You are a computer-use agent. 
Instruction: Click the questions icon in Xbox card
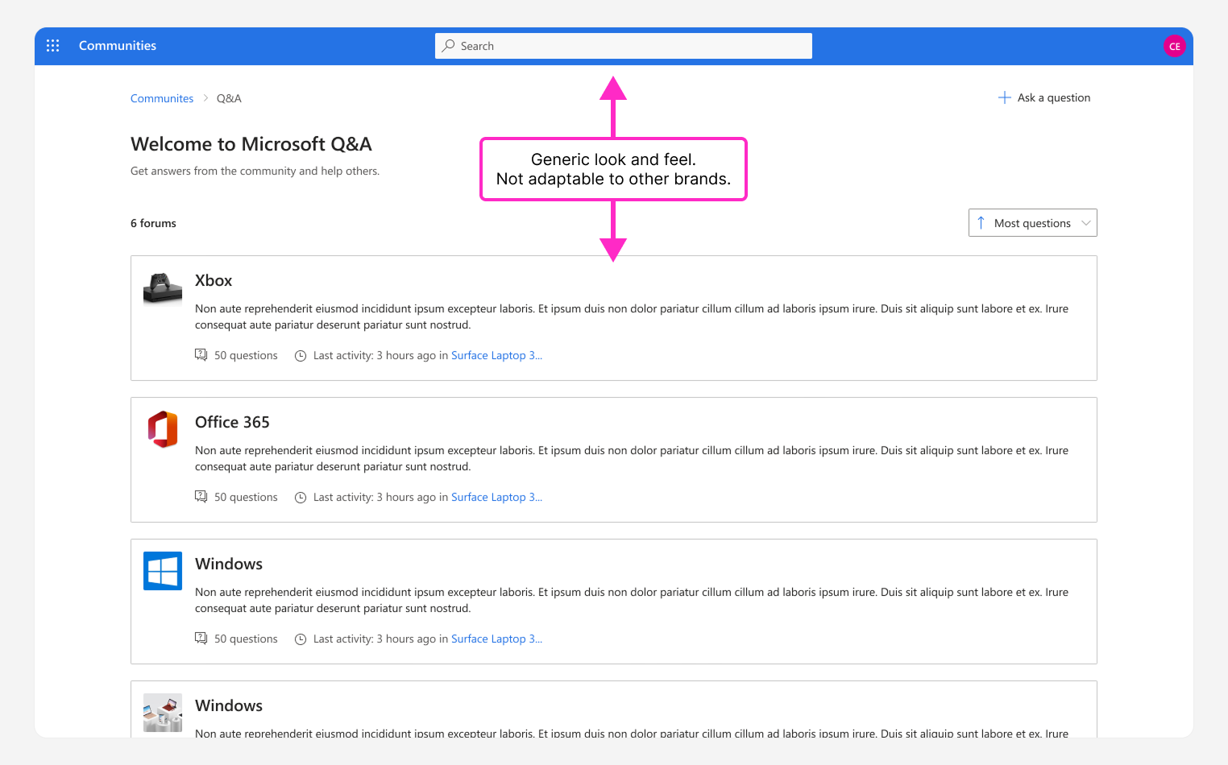(201, 355)
